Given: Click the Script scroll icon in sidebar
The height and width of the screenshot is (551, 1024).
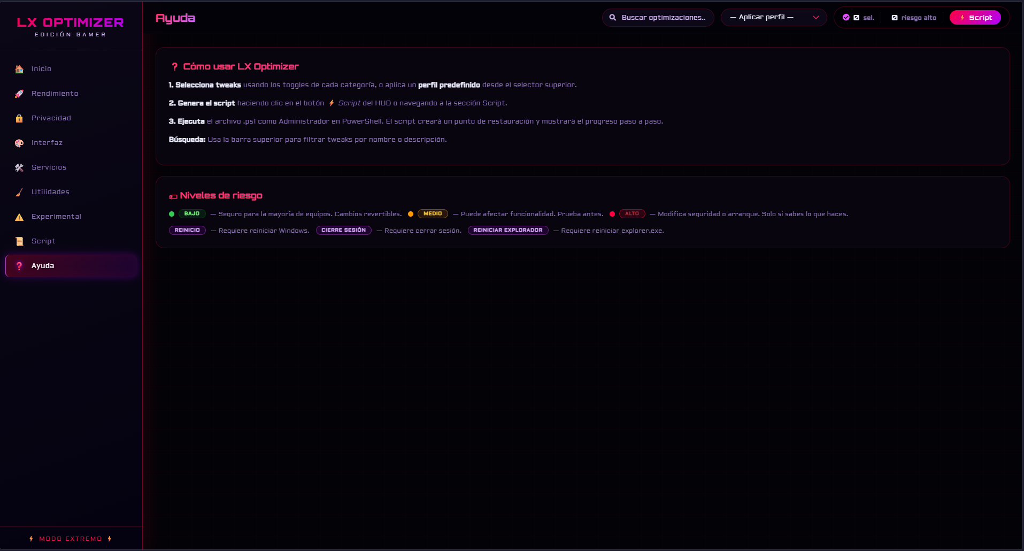Looking at the screenshot, I should coord(19,241).
